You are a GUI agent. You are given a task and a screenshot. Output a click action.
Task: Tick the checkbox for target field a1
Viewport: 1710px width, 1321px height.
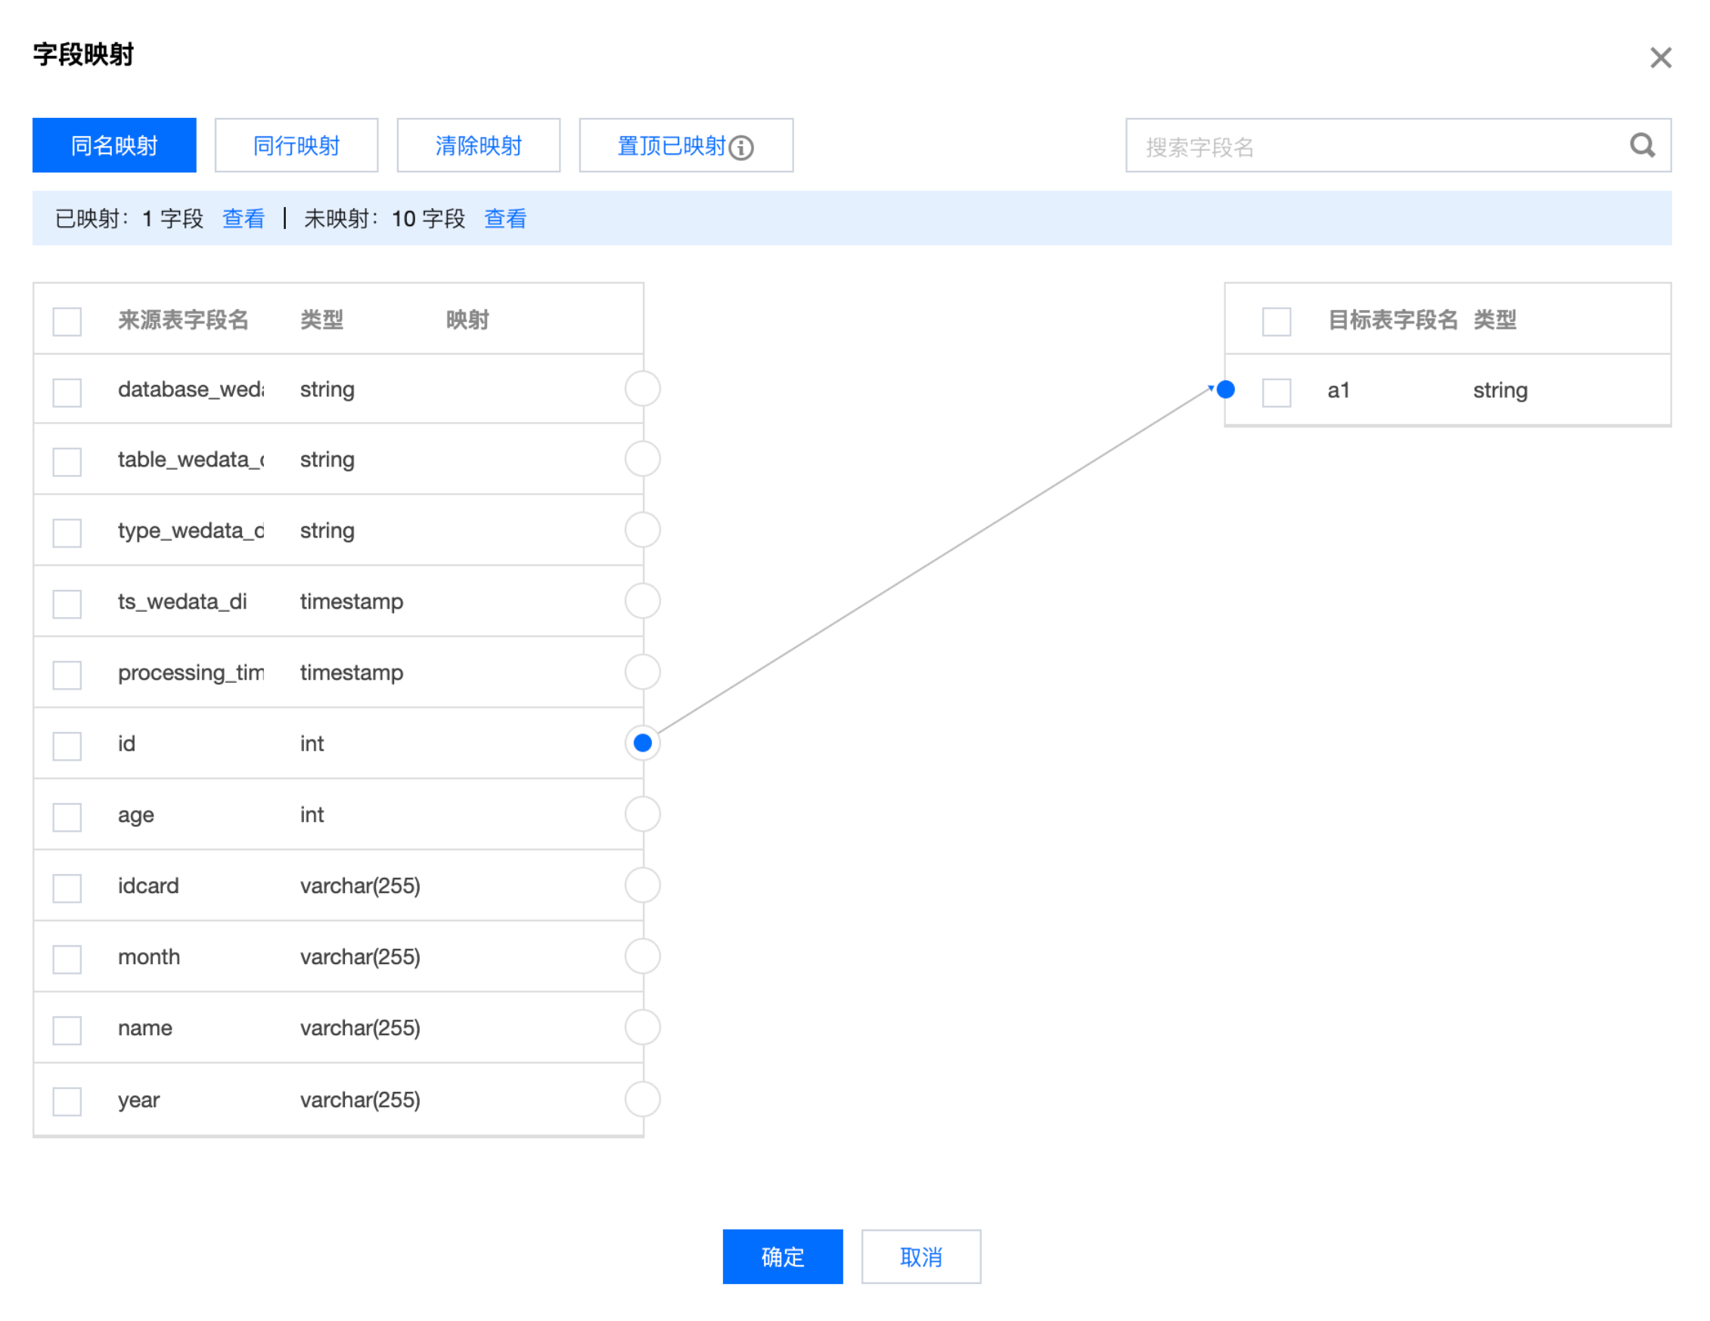pyautogui.click(x=1276, y=391)
